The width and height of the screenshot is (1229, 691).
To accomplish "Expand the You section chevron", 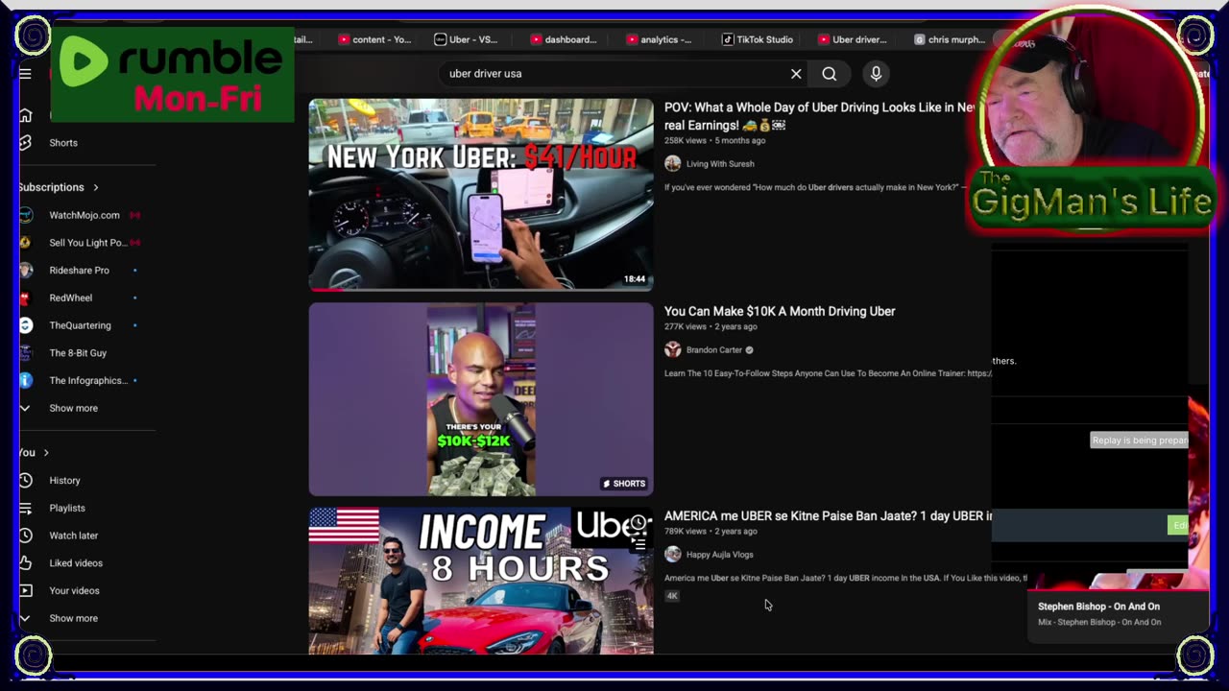I will 45,453.
